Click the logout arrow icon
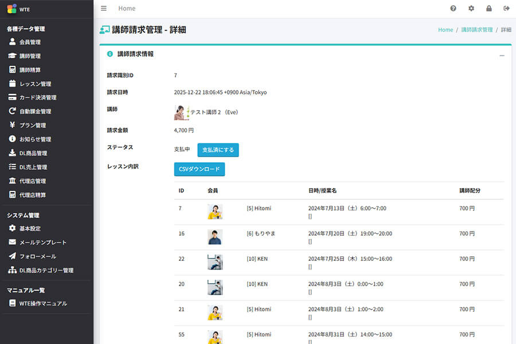 506,9
